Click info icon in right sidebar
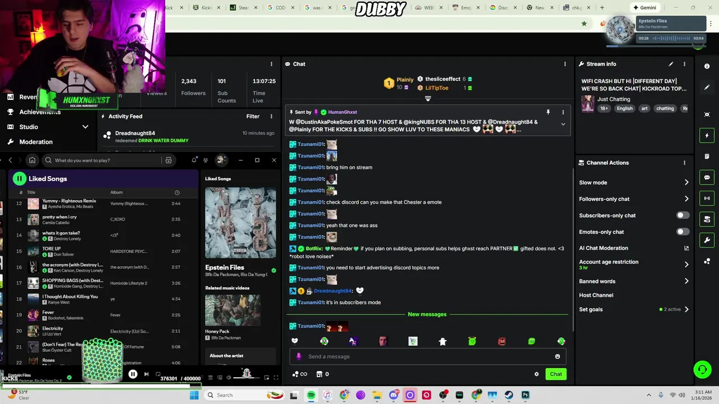Screen dimensions: 719x404 tap(707, 66)
